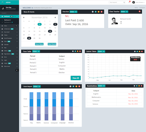
Task: Click the Period 3 row in Time Table
Action: pyautogui.click(x=52, y=66)
